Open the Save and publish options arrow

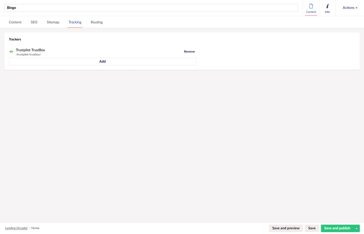pyautogui.click(x=356, y=228)
